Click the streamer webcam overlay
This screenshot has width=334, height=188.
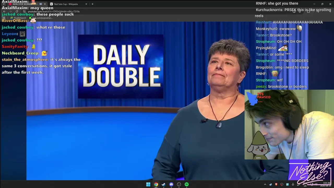289,125
